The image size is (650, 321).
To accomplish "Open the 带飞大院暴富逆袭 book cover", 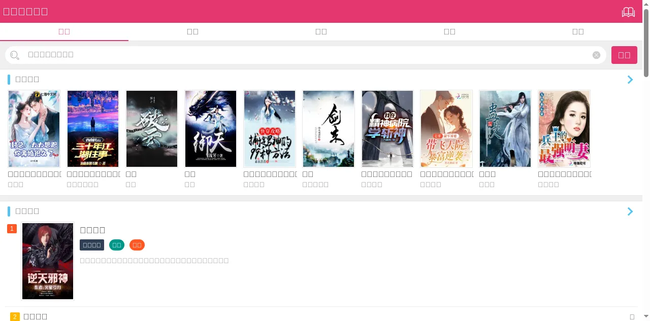I will 446,129.
